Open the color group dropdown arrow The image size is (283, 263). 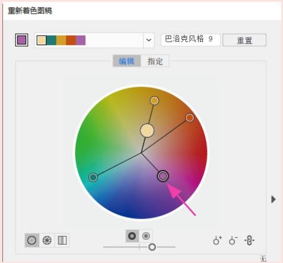[x=149, y=40]
